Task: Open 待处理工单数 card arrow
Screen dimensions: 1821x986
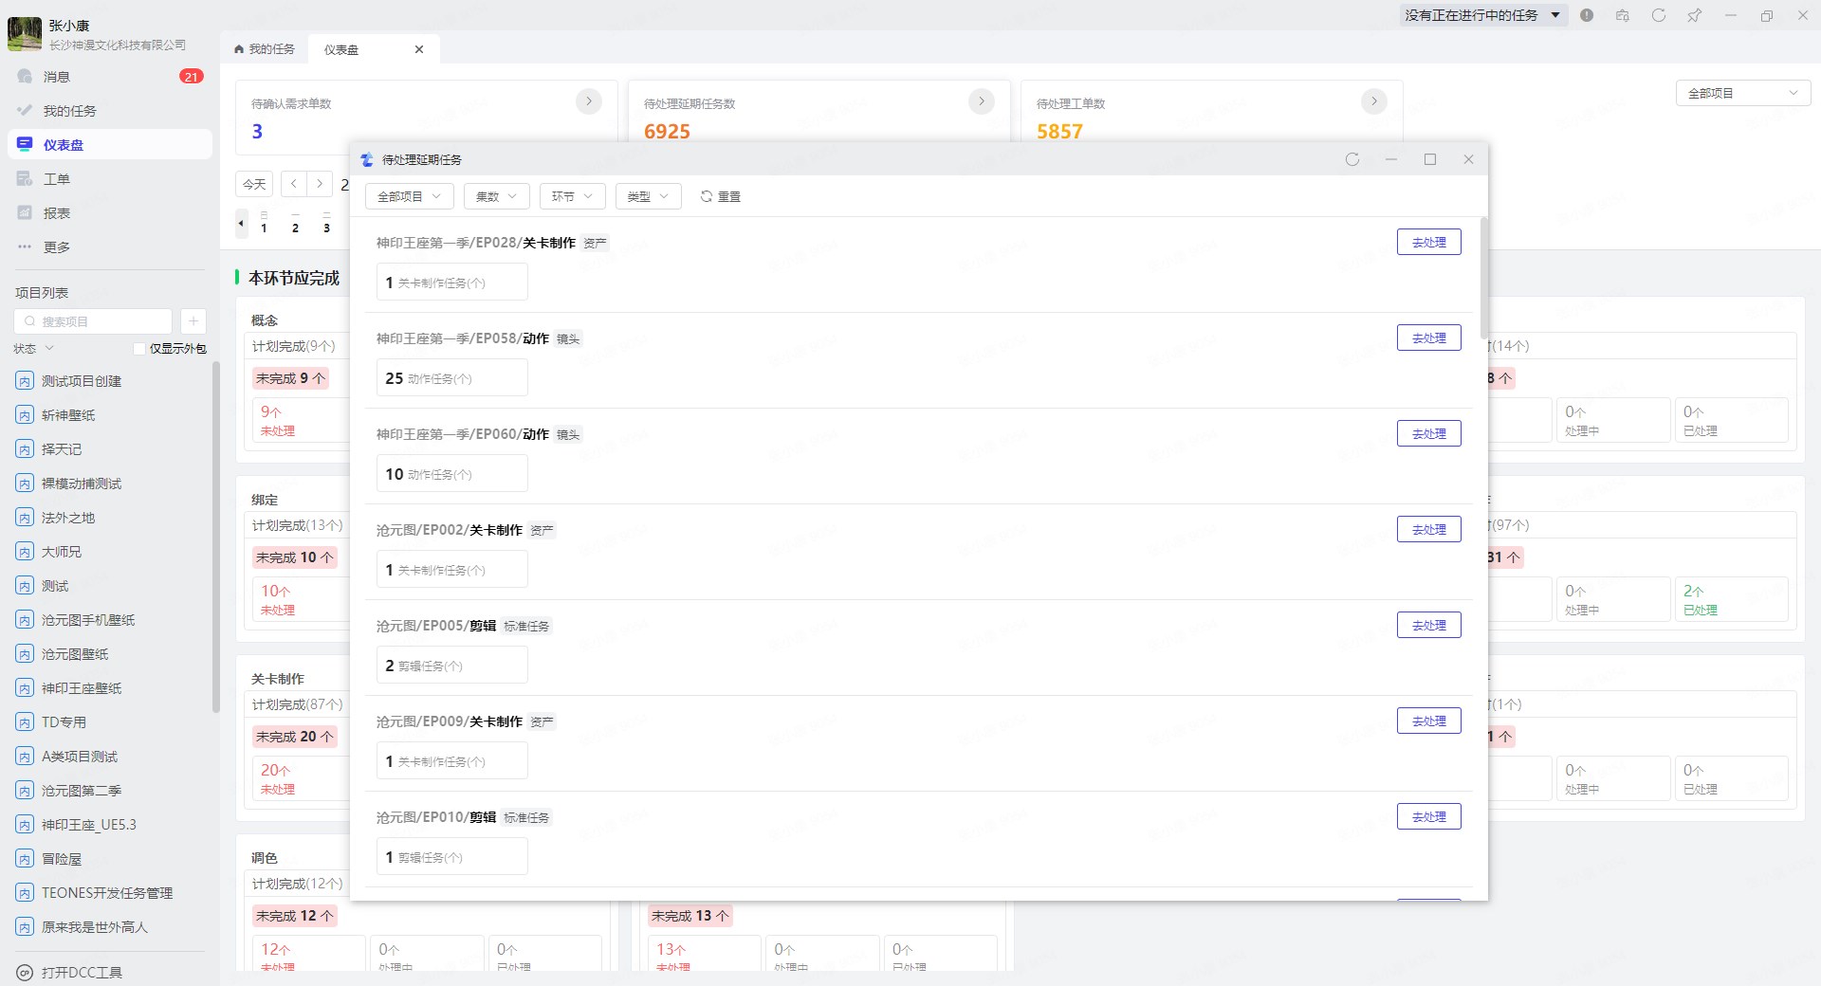Action: tap(1374, 101)
